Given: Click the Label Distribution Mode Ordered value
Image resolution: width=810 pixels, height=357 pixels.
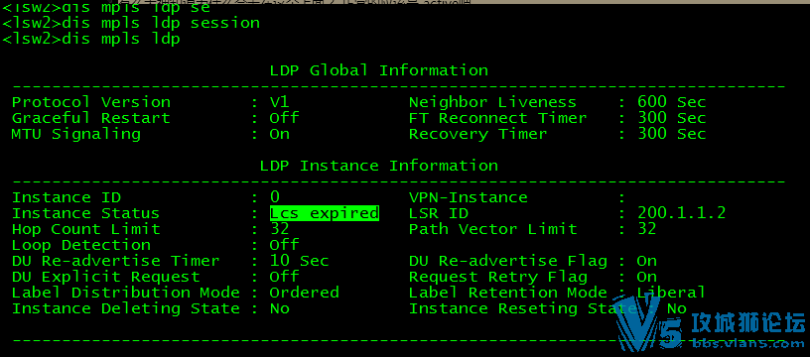Looking at the screenshot, I should 305,293.
